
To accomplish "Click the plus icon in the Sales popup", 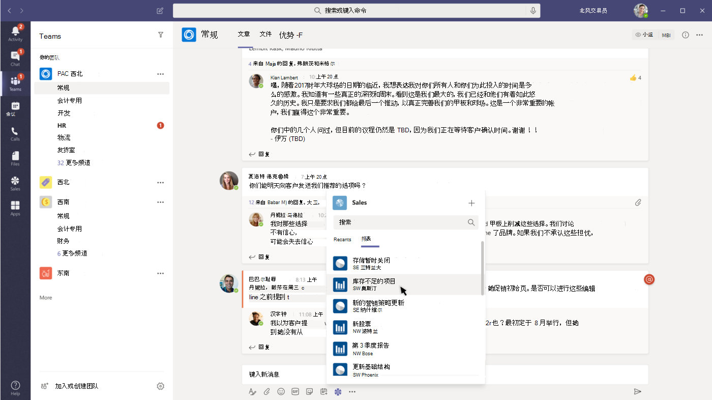I will coord(471,203).
